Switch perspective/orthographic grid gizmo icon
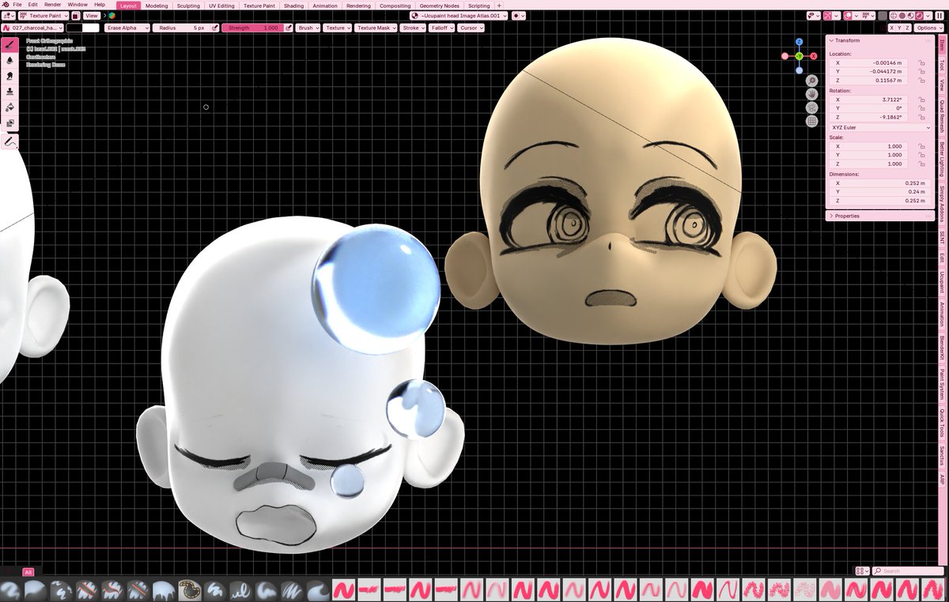The height and width of the screenshot is (602, 949). (811, 122)
